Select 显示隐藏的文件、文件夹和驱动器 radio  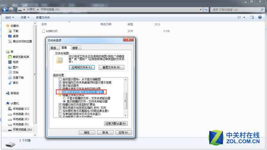64,101
